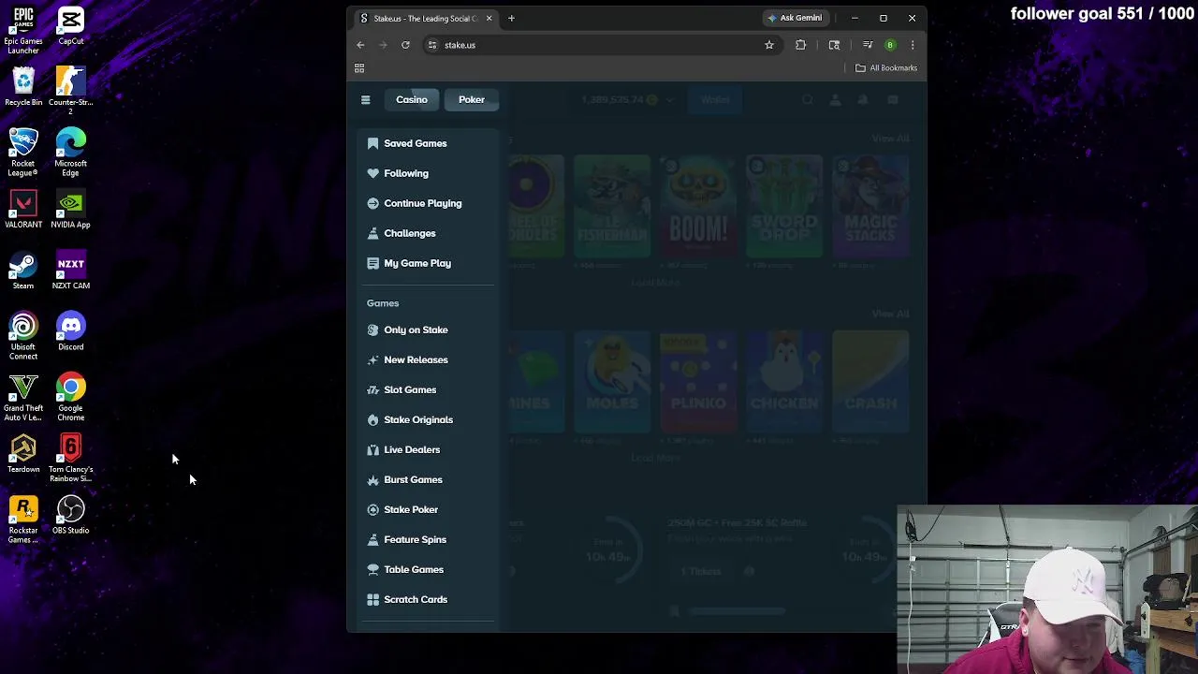Open the Sword Drop game thumbnail
Screen dimensions: 1198x674
tap(784, 207)
